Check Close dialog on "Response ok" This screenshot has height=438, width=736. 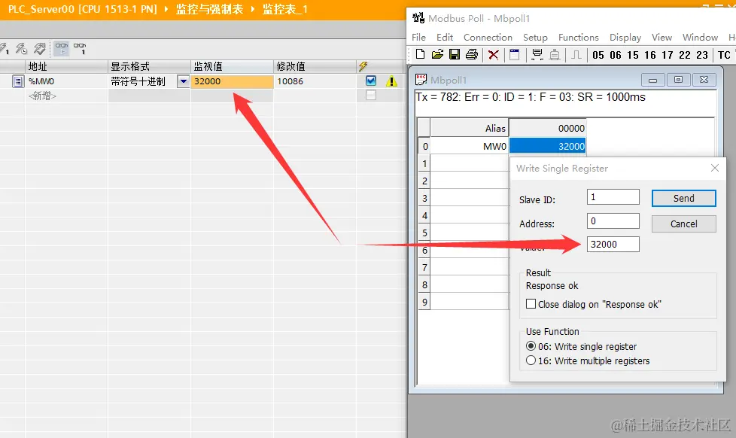click(531, 304)
